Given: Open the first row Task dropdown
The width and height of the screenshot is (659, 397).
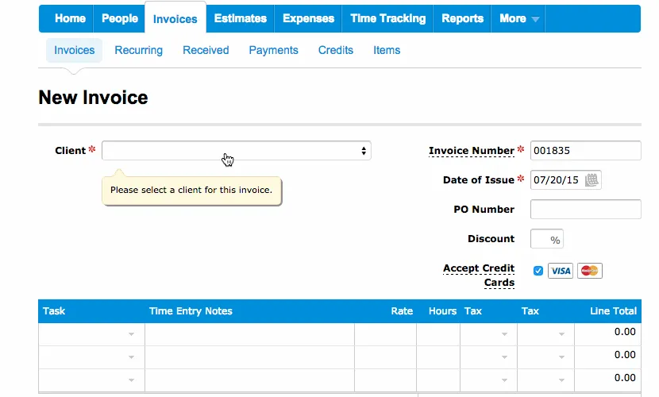Looking at the screenshot, I should tap(91, 333).
